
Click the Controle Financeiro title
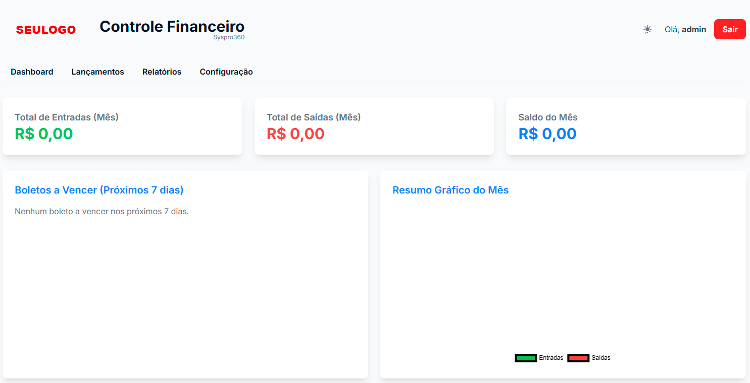pyautogui.click(x=172, y=26)
